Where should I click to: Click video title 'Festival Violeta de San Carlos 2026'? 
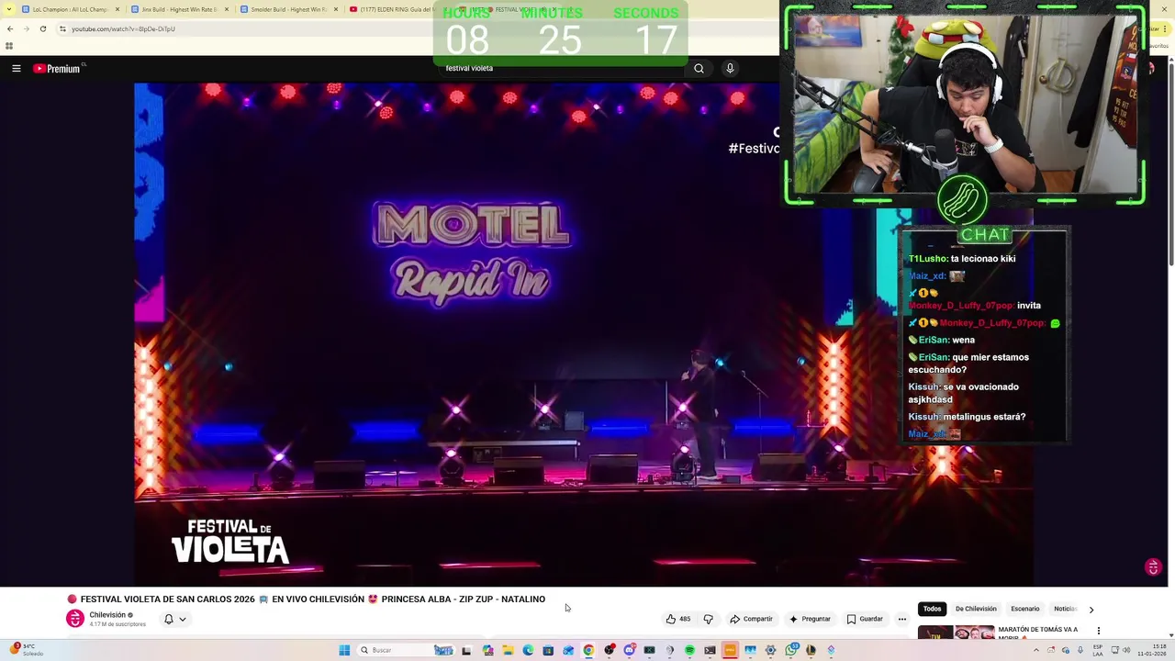(x=307, y=599)
